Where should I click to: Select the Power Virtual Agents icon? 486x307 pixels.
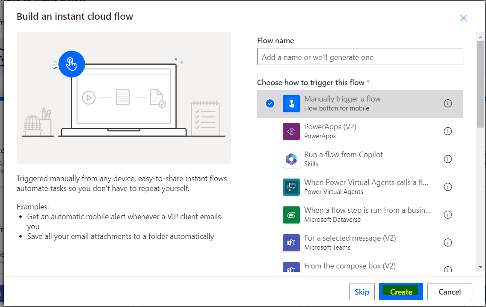coord(291,187)
